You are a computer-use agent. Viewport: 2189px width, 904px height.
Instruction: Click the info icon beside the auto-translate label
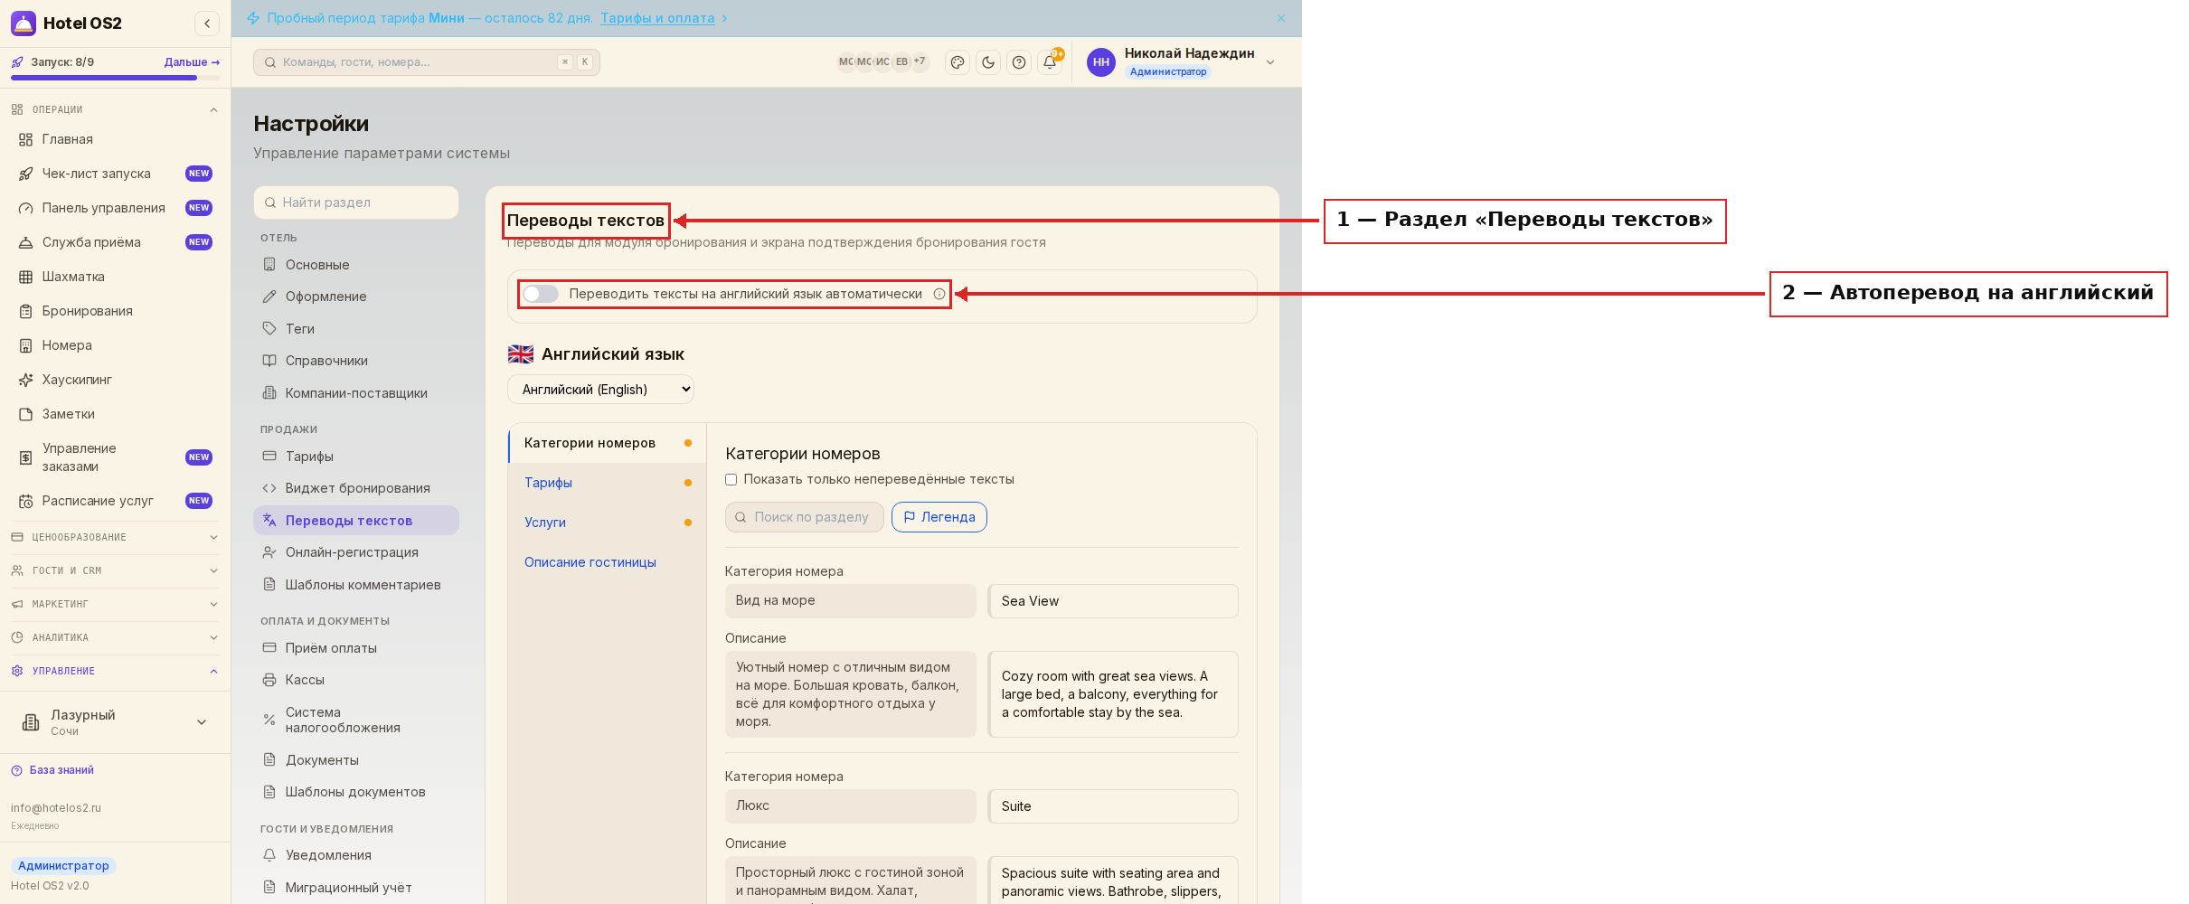click(x=939, y=294)
